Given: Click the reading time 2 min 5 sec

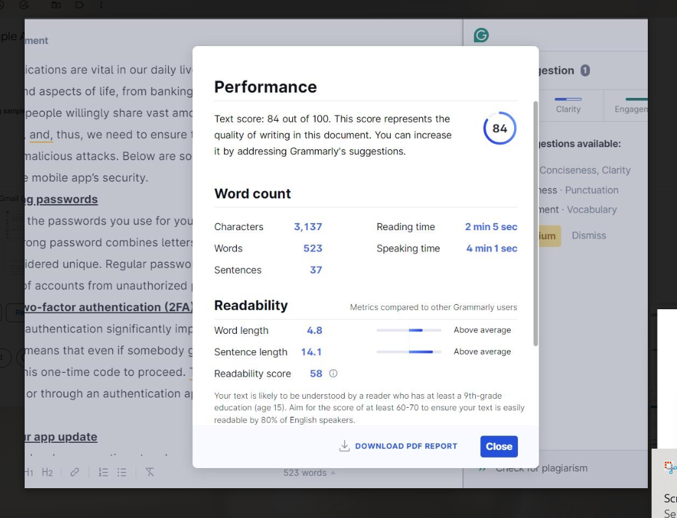Looking at the screenshot, I should click(491, 227).
